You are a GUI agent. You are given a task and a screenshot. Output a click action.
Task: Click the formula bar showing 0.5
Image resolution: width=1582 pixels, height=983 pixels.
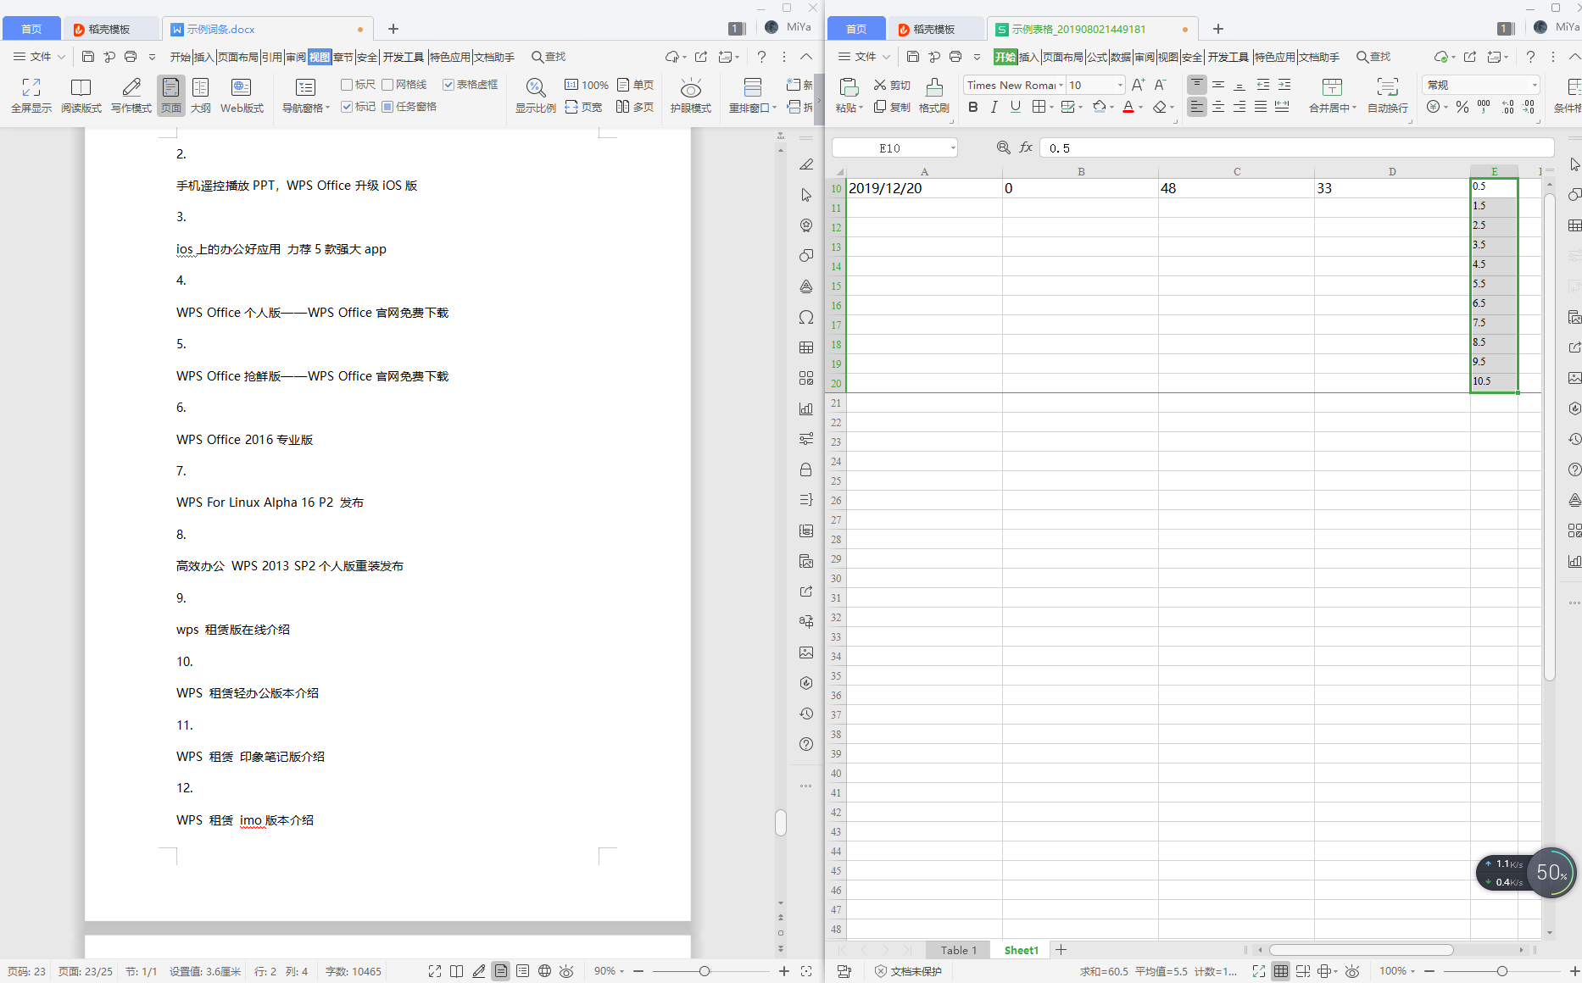pyautogui.click(x=1297, y=147)
